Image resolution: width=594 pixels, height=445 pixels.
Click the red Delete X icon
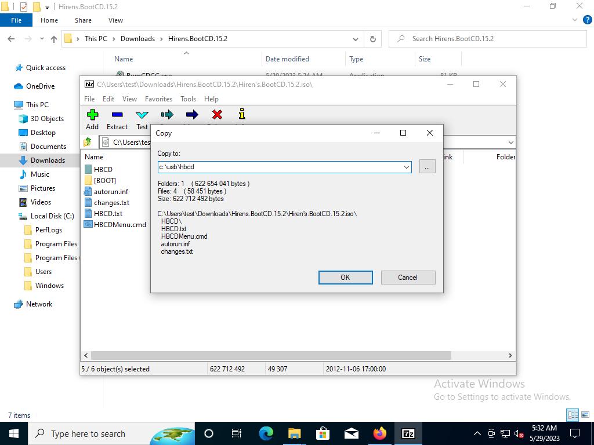(217, 115)
